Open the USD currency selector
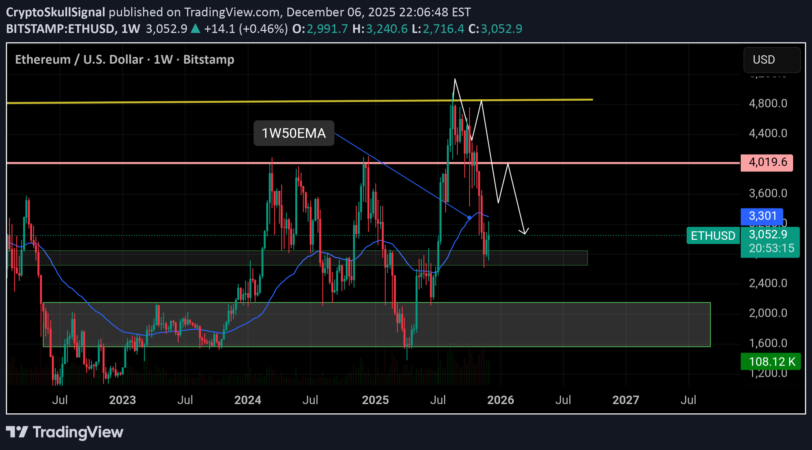Image resolution: width=812 pixels, height=450 pixels. 771,60
